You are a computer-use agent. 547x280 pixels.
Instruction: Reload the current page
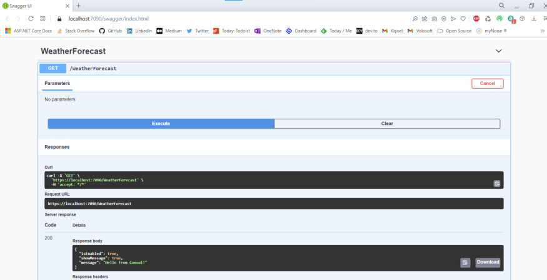(31, 19)
